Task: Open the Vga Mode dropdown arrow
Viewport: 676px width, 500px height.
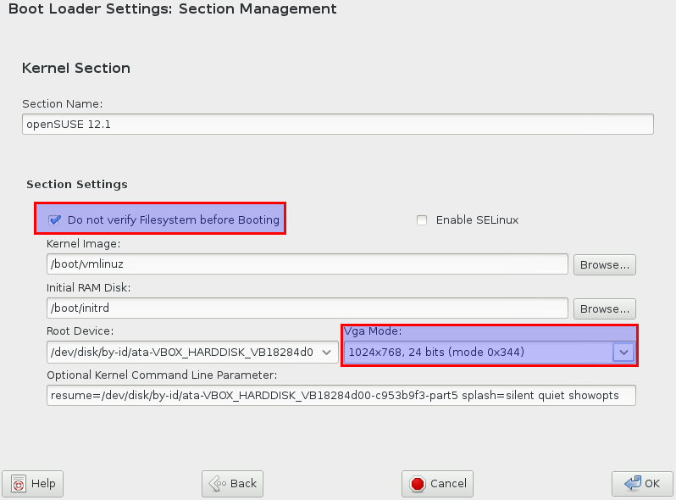Action: tap(623, 351)
